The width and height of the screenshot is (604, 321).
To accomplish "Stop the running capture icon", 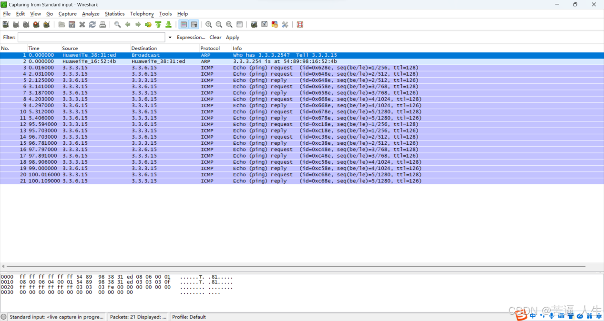I will [36, 24].
